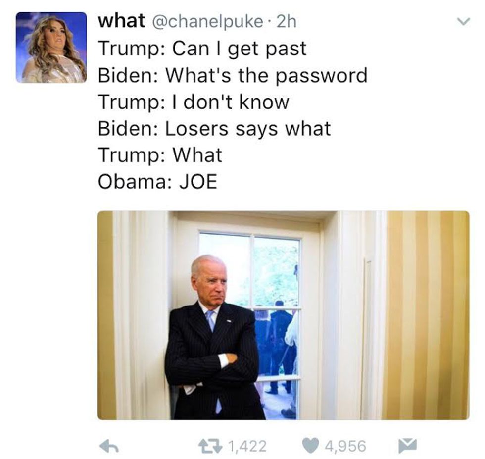Click the reply arrow icon
This screenshot has height=459, width=485.
click(109, 446)
